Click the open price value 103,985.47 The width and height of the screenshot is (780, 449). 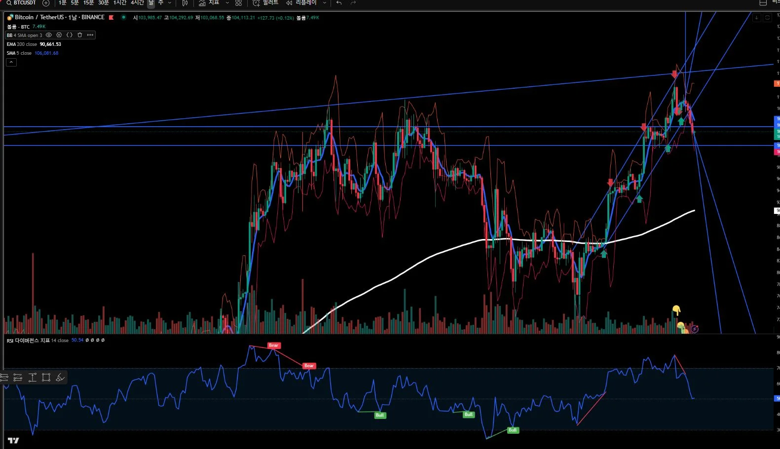pyautogui.click(x=150, y=18)
